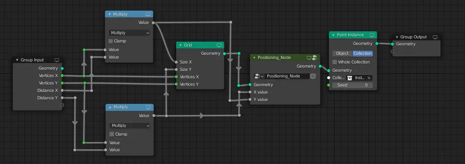Click green Value input socket on top Multiply
The width and height of the screenshot is (465, 164).
[x=105, y=49]
